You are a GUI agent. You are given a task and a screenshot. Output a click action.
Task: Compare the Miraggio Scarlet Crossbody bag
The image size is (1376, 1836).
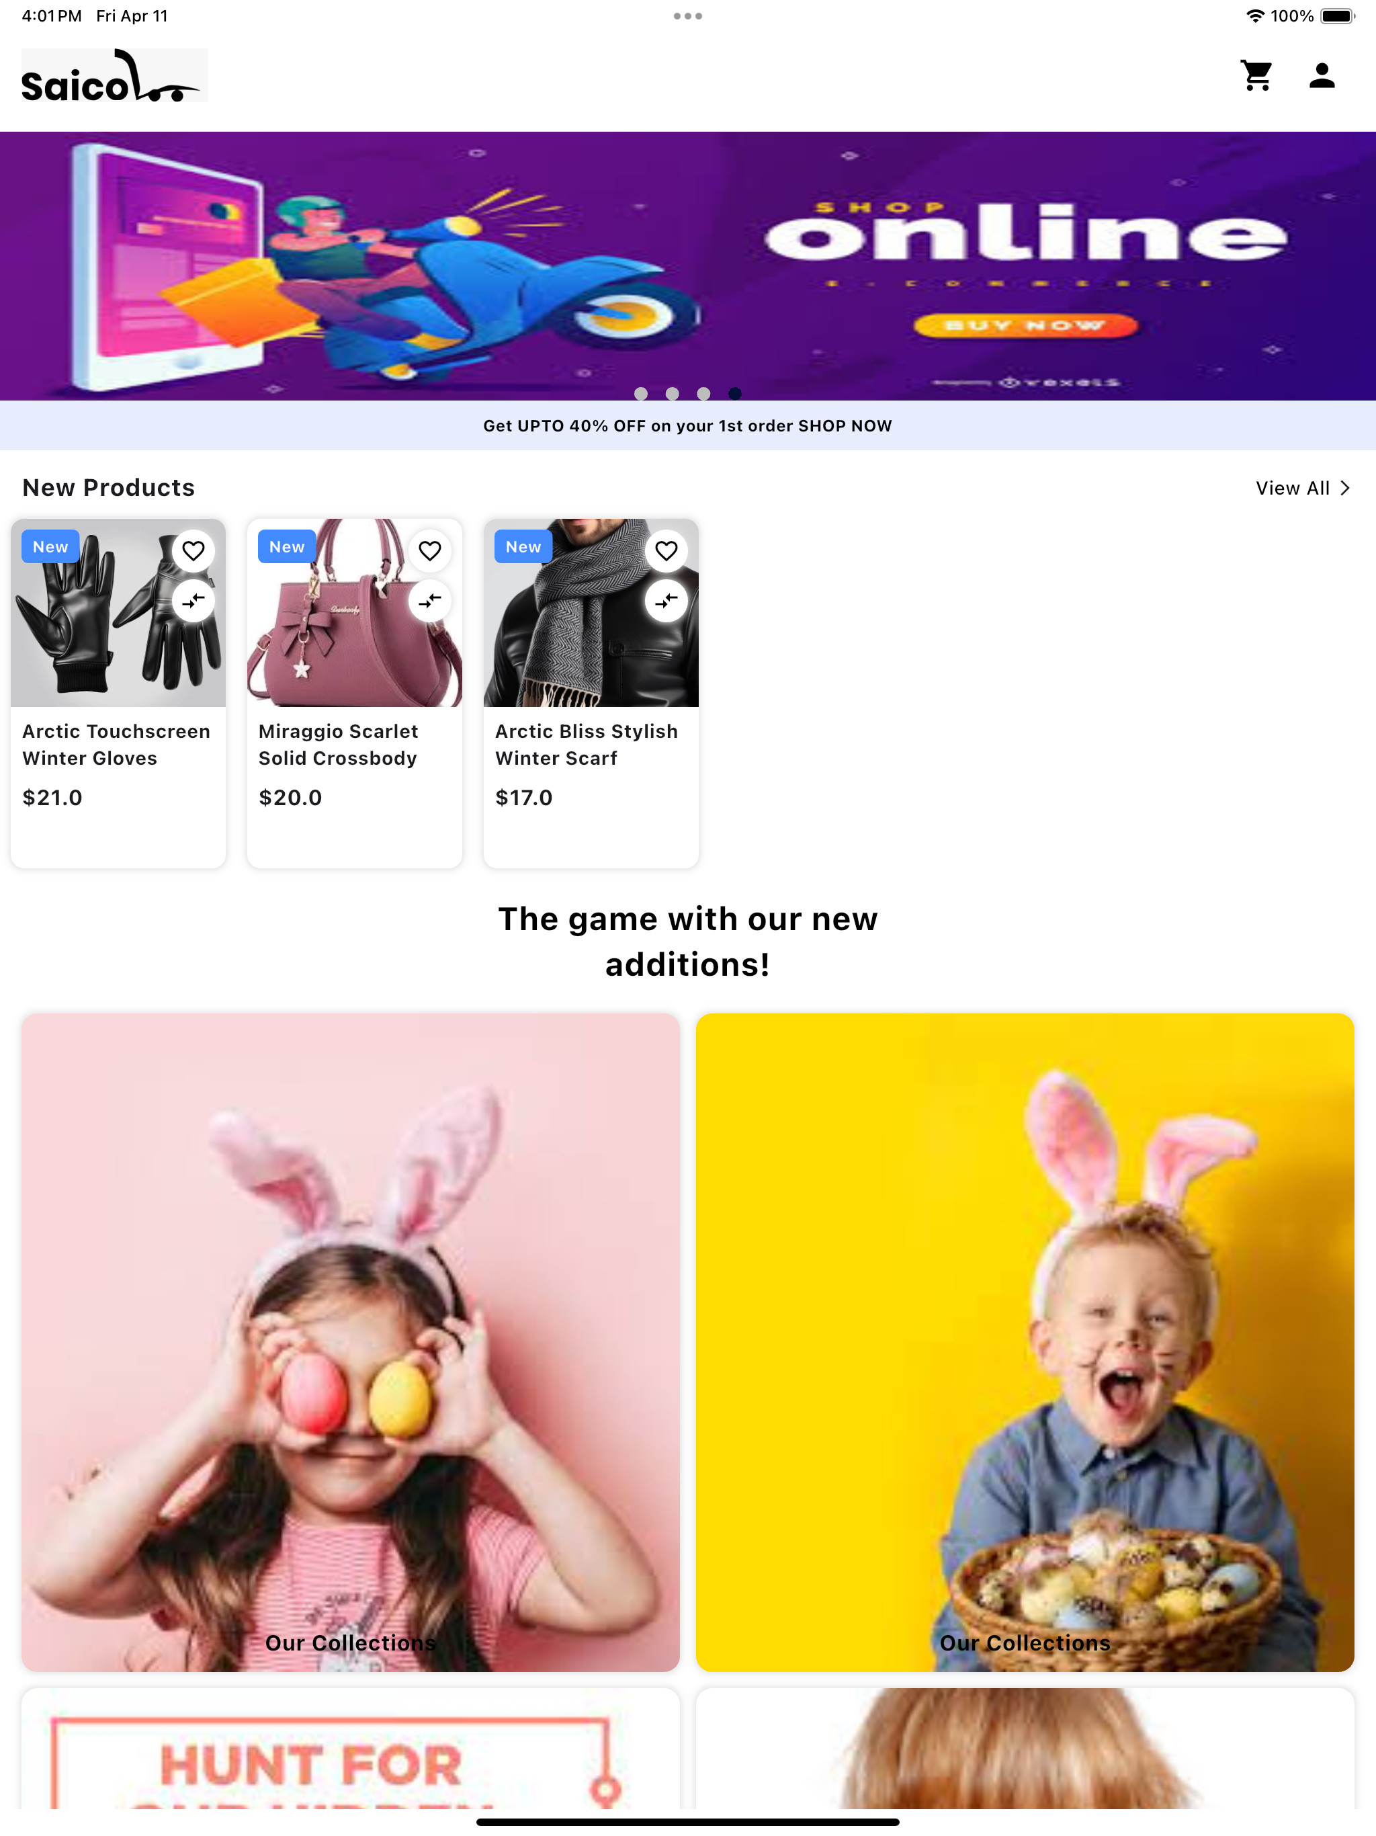430,600
